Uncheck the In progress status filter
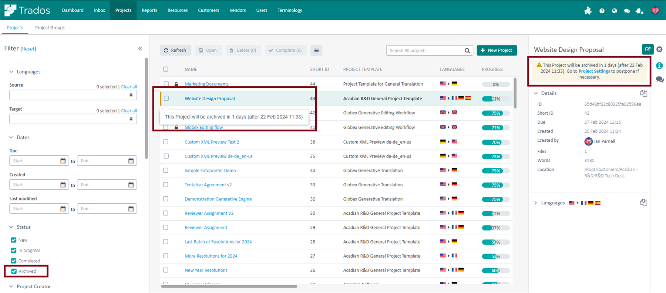The width and height of the screenshot is (666, 293). [x=14, y=250]
